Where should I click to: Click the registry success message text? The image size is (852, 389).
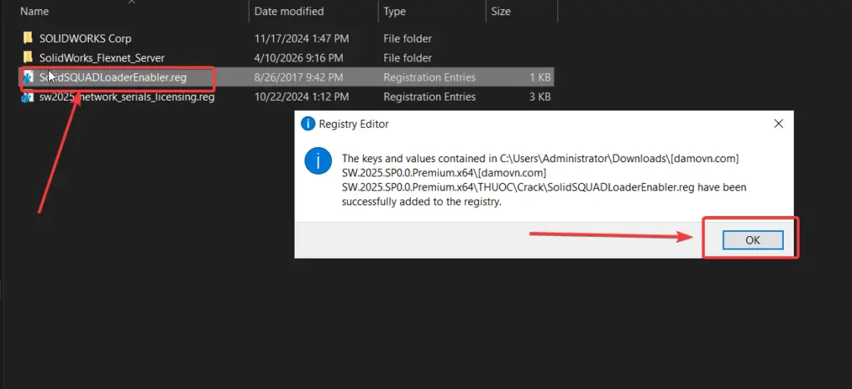(544, 180)
